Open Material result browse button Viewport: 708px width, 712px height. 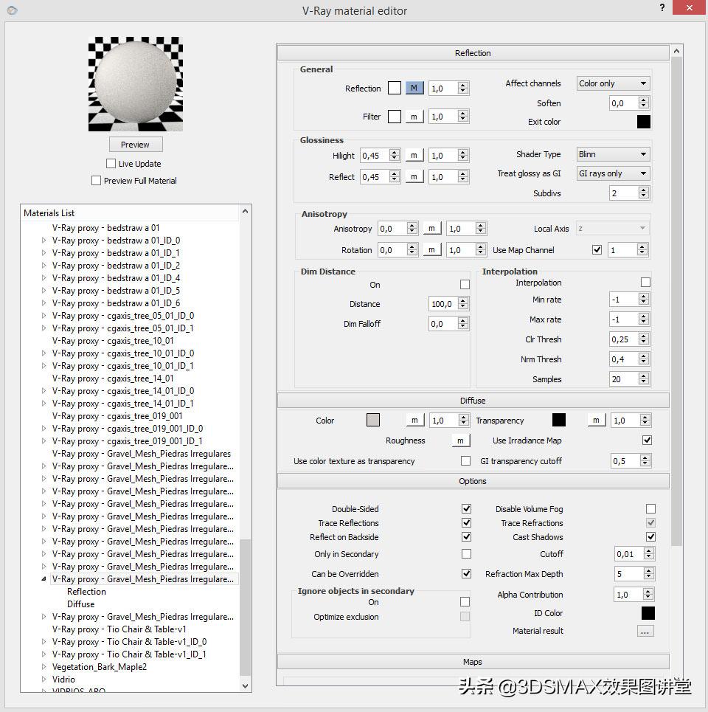point(645,631)
